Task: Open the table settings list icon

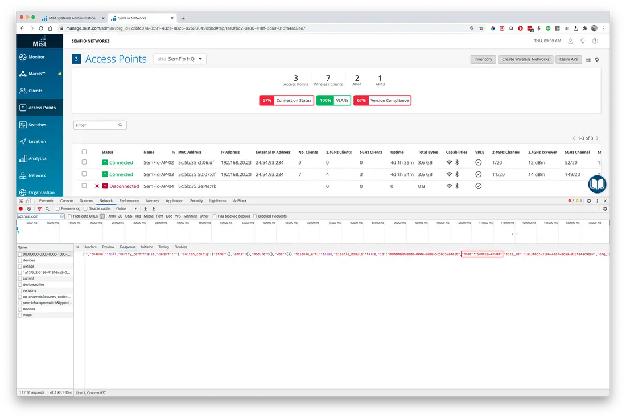Action: [588, 60]
